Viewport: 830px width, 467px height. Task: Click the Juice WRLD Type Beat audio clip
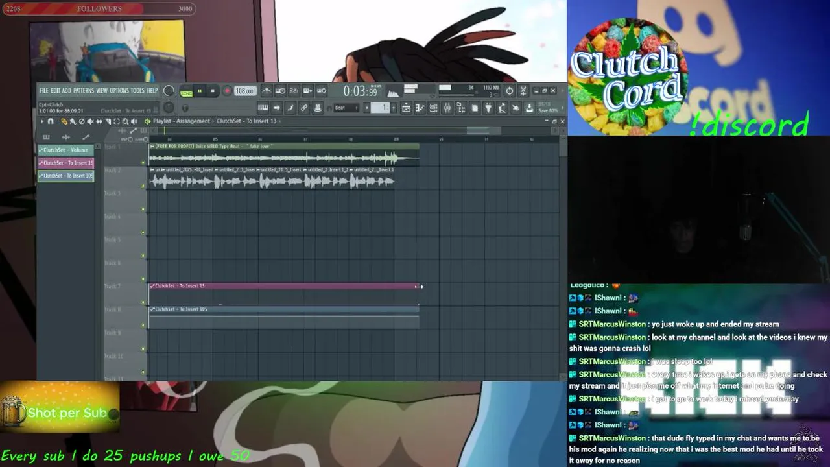[284, 155]
